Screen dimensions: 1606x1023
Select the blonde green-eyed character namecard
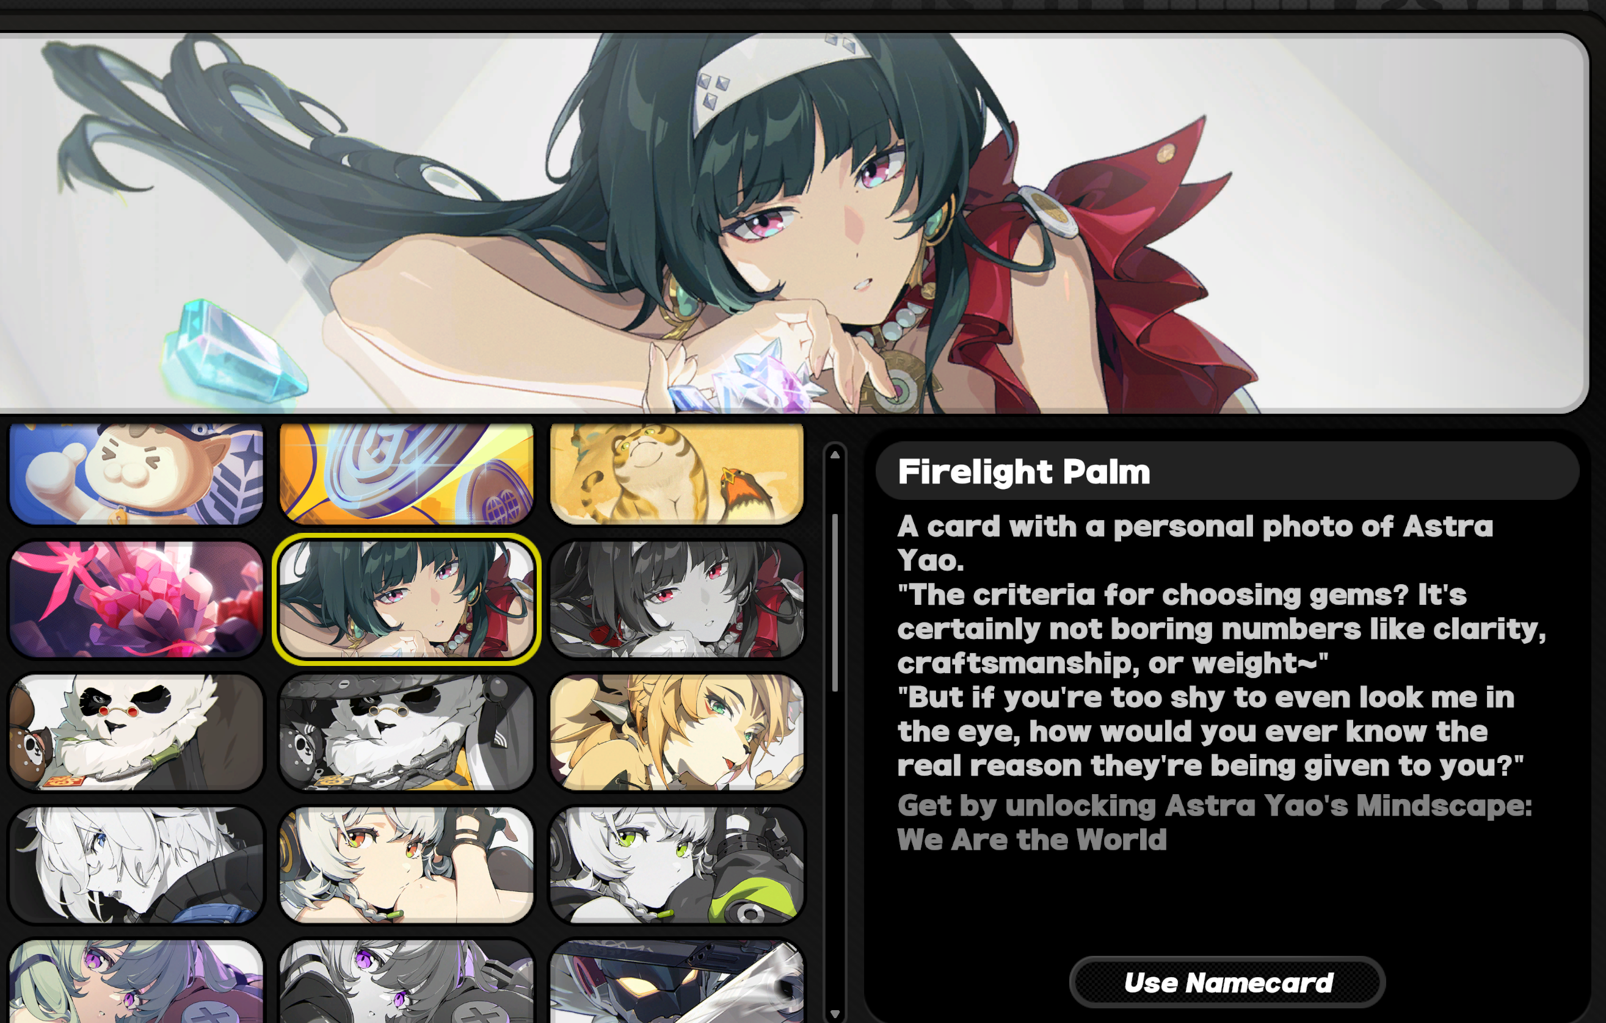677,732
